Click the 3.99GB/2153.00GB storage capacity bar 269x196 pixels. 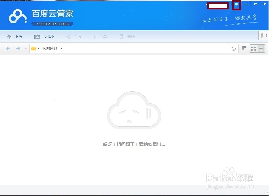(x=52, y=24)
